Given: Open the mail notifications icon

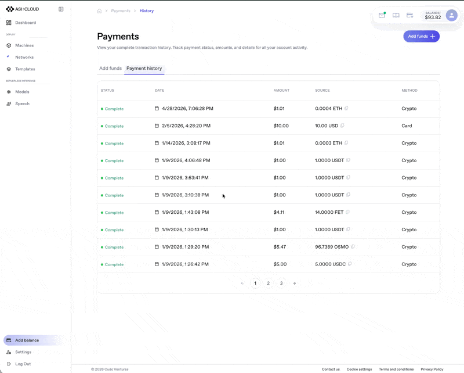Looking at the screenshot, I should [x=382, y=15].
